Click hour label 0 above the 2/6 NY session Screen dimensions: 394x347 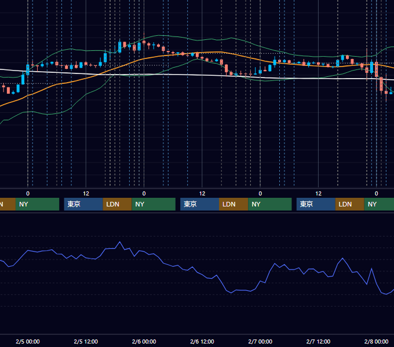pyautogui.click(x=144, y=194)
